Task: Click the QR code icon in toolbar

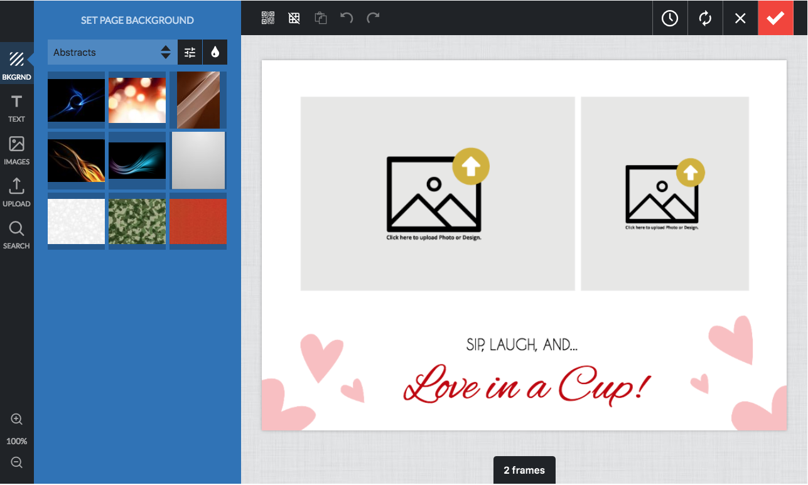Action: (x=268, y=18)
